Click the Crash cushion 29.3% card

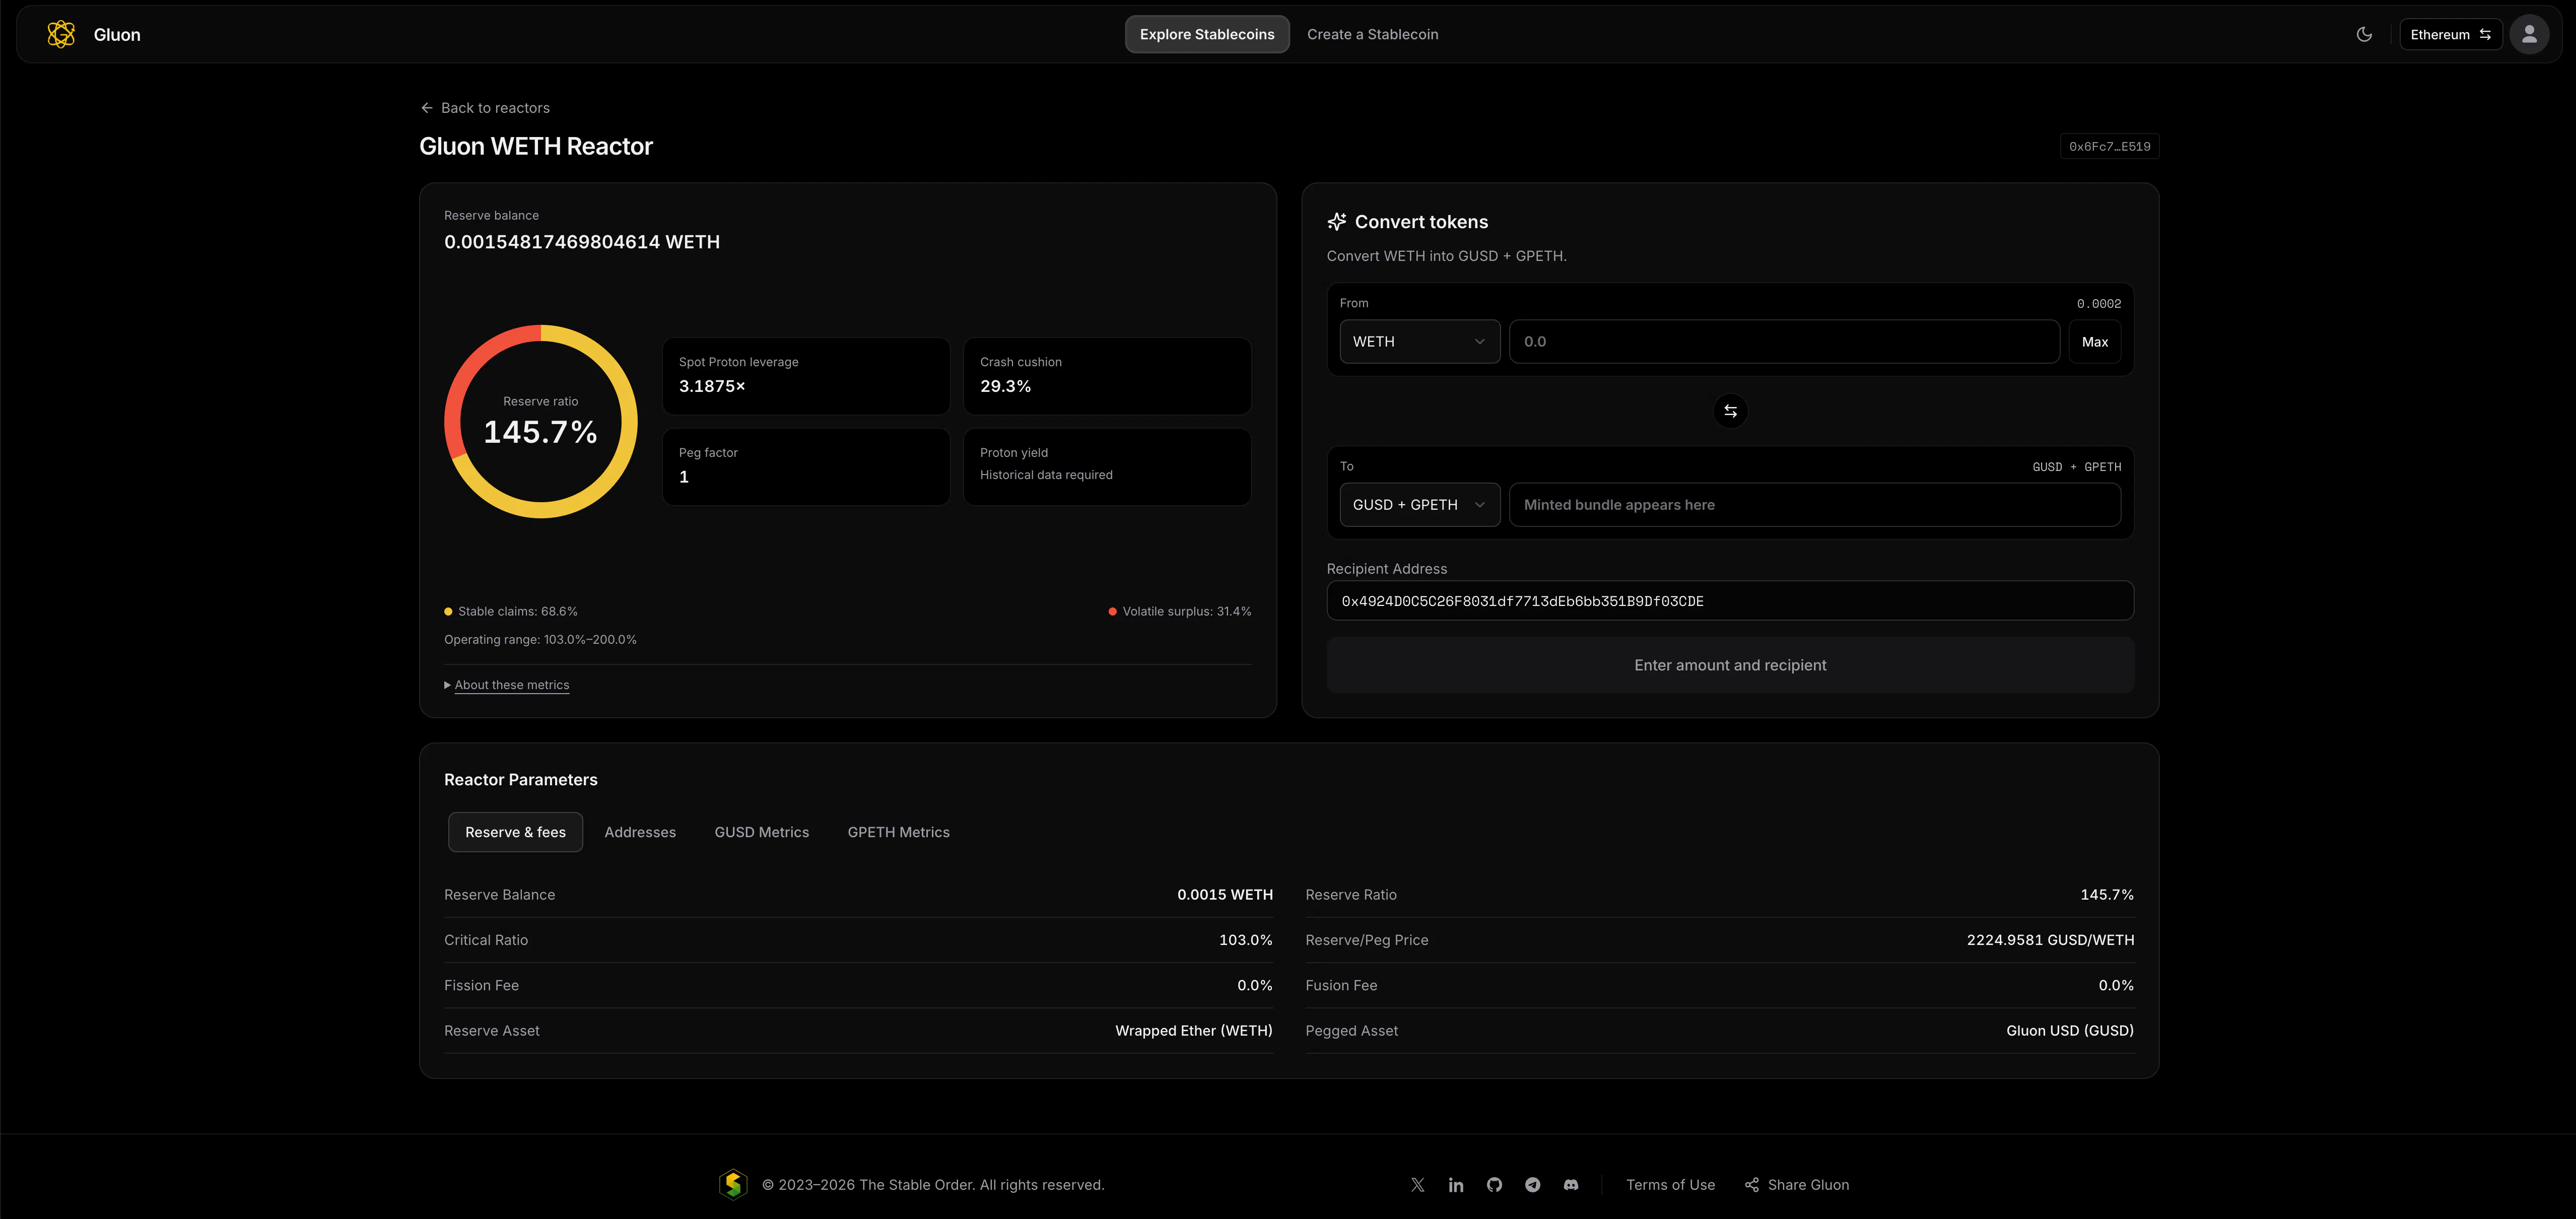pyautogui.click(x=1107, y=376)
